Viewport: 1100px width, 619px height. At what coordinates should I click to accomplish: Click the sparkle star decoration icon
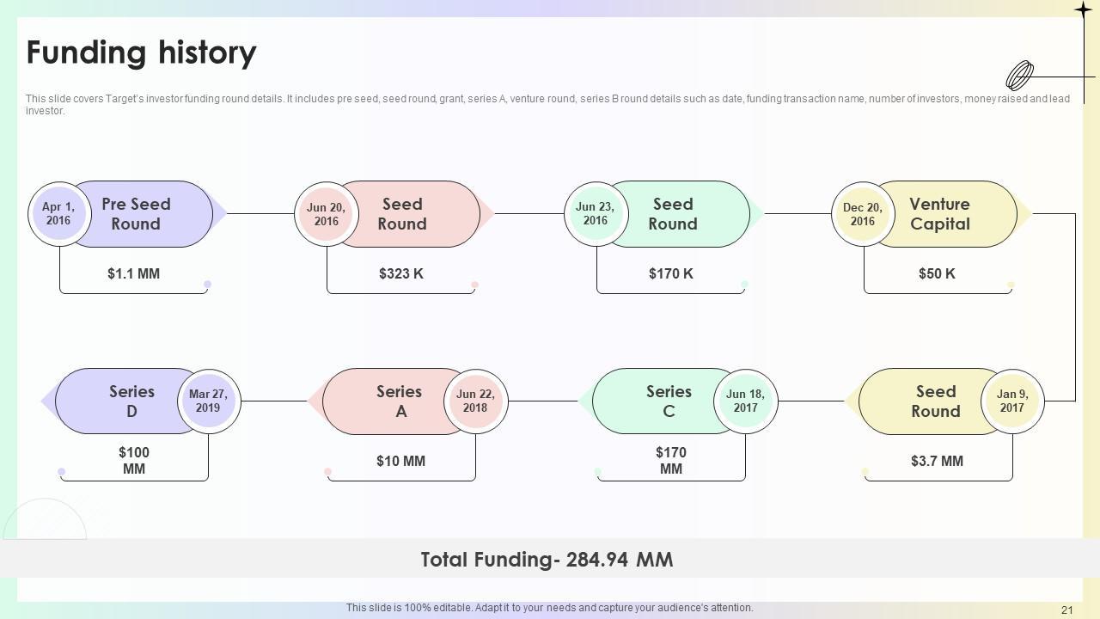tap(1083, 9)
